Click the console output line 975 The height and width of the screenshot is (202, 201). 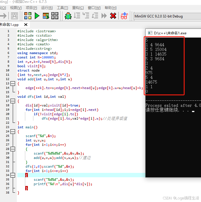(x=149, y=73)
